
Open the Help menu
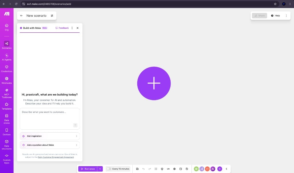[x=275, y=15]
